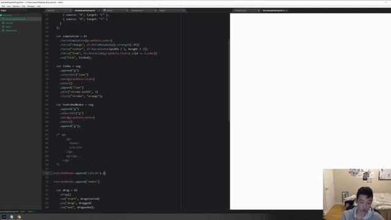Select the right-pane HTML preview tab

(x=275, y=10)
